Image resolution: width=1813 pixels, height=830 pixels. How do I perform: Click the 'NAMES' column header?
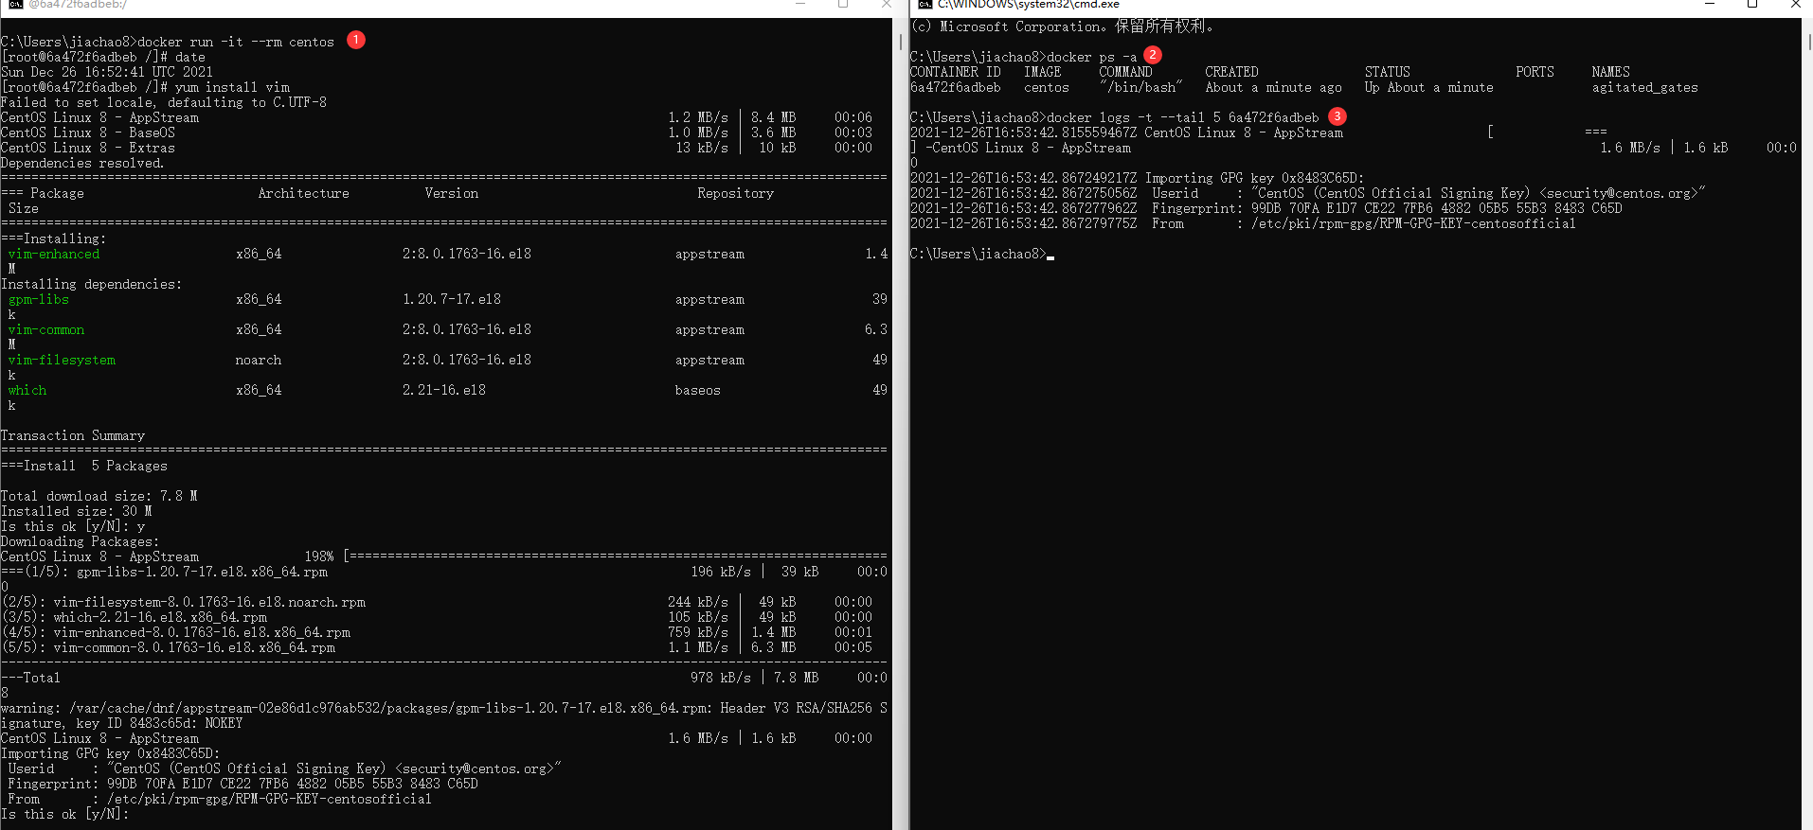[1611, 72]
